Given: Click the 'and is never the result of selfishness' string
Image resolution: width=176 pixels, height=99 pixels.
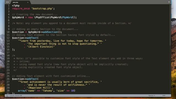Looking at the screenshot, I should pyautogui.click(x=58, y=85).
